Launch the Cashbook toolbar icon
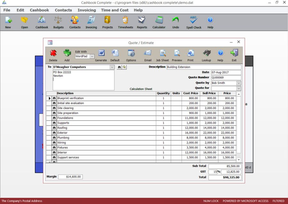Screen dimensions: 288x204 [x=42, y=20]
